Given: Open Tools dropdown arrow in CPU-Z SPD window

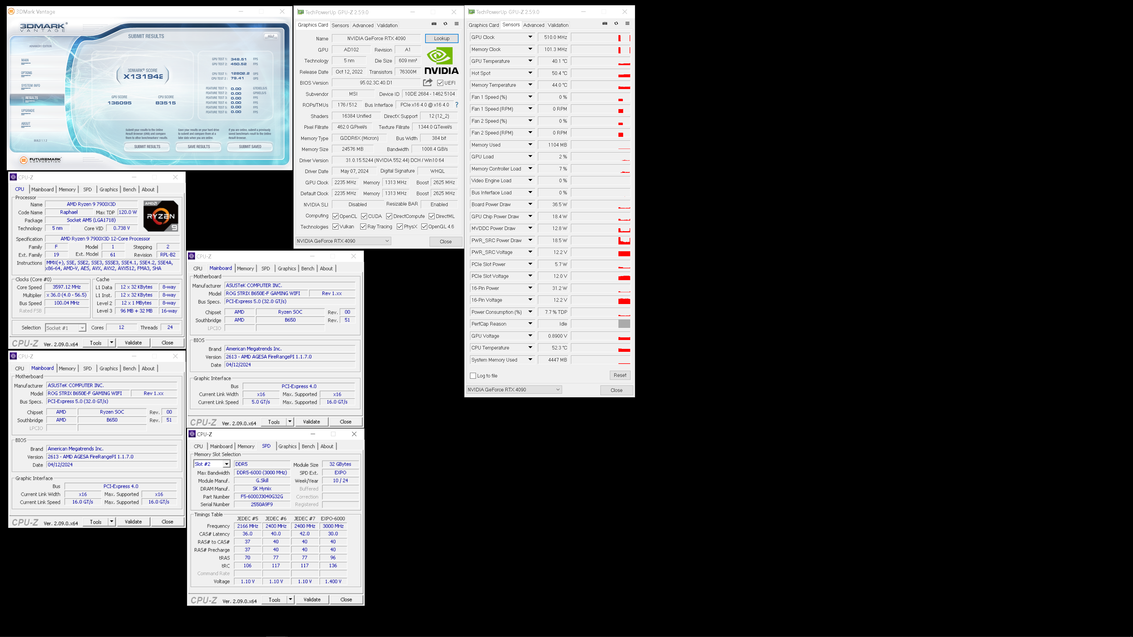Looking at the screenshot, I should 290,600.
